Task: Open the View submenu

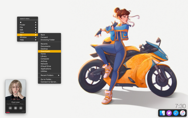Action: point(27,32)
